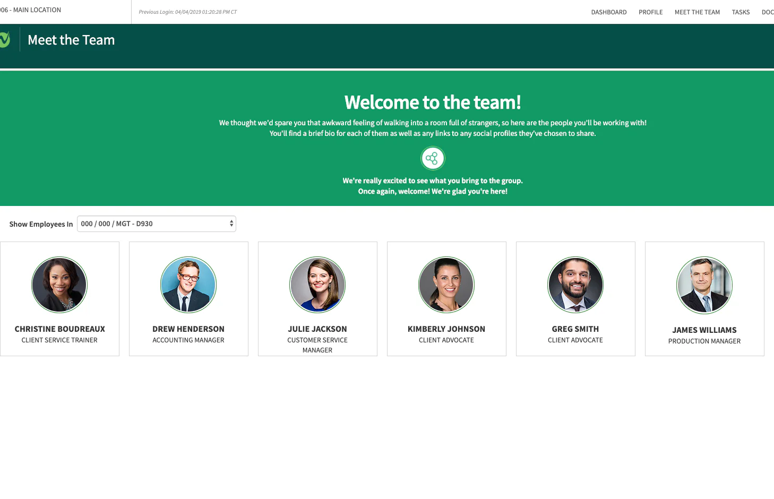
Task: Click James Williams's profile photo
Action: coord(704,286)
